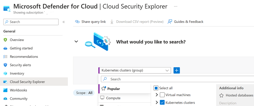Screen dimensions: 254x106
Task: Click the Popular star icon
Action: 103,89
